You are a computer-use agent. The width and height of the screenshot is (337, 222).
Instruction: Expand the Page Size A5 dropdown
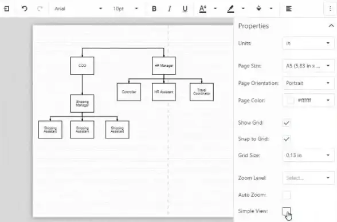coord(308,66)
